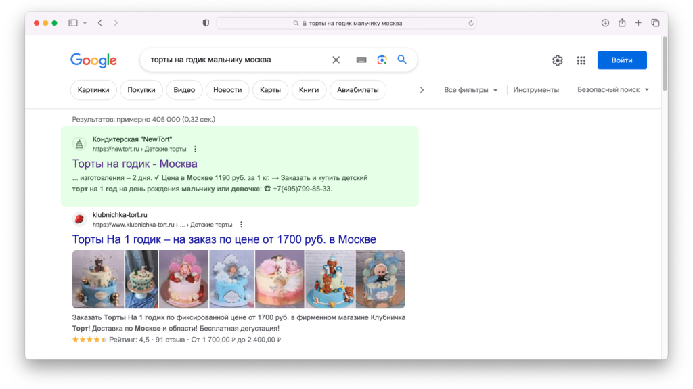Switch to the Видео filter tab

184,90
